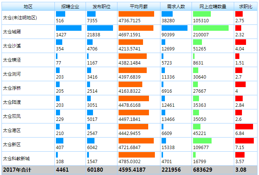Sort by the 招聘企业 column header

[x=70, y=6]
